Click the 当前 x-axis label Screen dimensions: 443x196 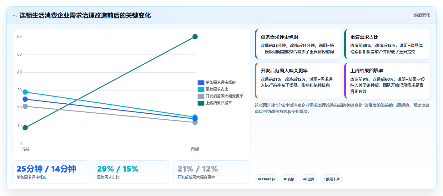(25, 149)
